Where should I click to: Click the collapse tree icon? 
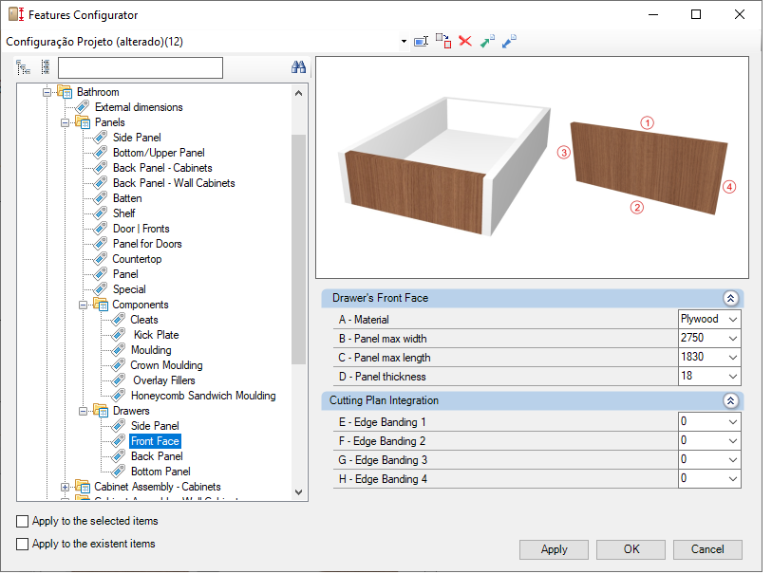pyautogui.click(x=46, y=67)
